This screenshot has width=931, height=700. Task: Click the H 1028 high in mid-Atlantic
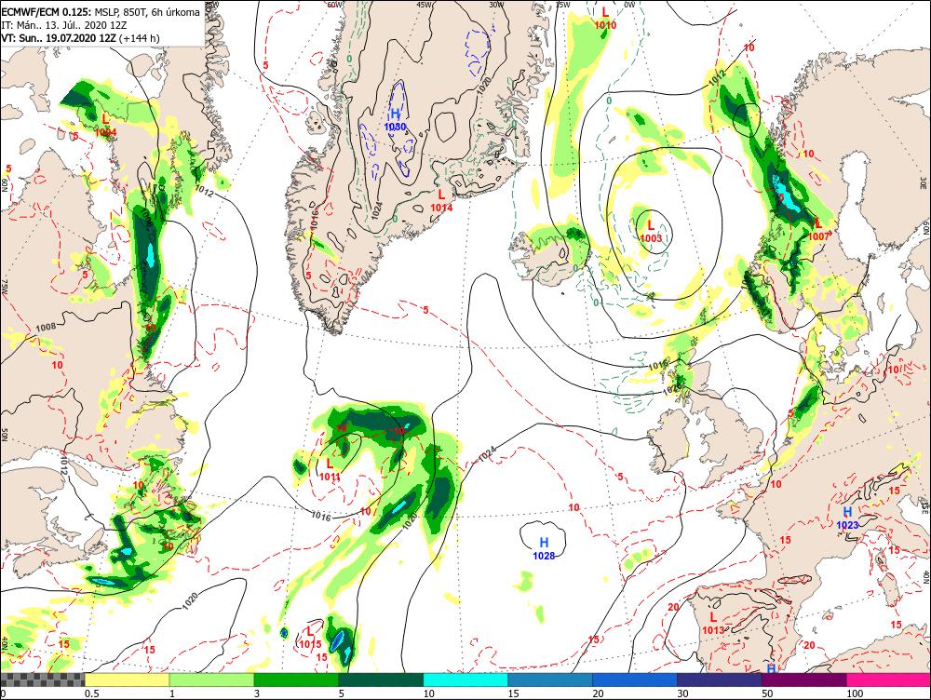pyautogui.click(x=544, y=548)
